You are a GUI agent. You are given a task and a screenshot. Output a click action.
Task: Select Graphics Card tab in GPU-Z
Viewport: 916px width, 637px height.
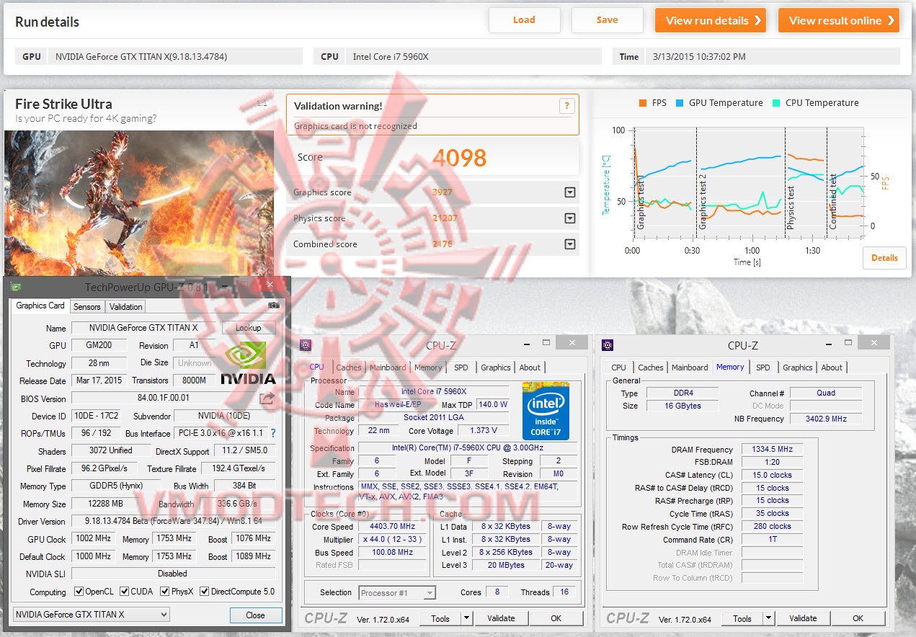40,306
